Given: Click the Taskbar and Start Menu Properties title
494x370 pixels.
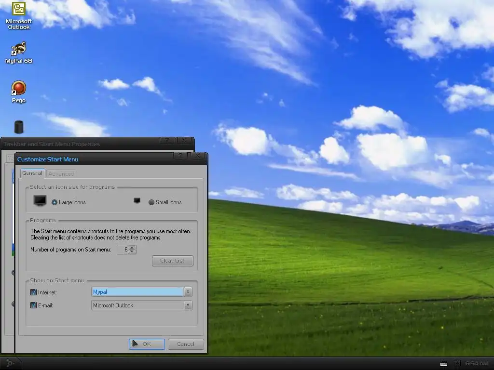Looking at the screenshot, I should click(52, 144).
